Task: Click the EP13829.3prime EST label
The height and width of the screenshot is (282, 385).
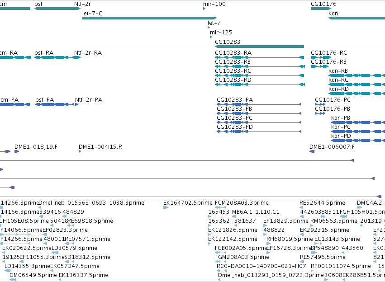Action: click(x=286, y=221)
